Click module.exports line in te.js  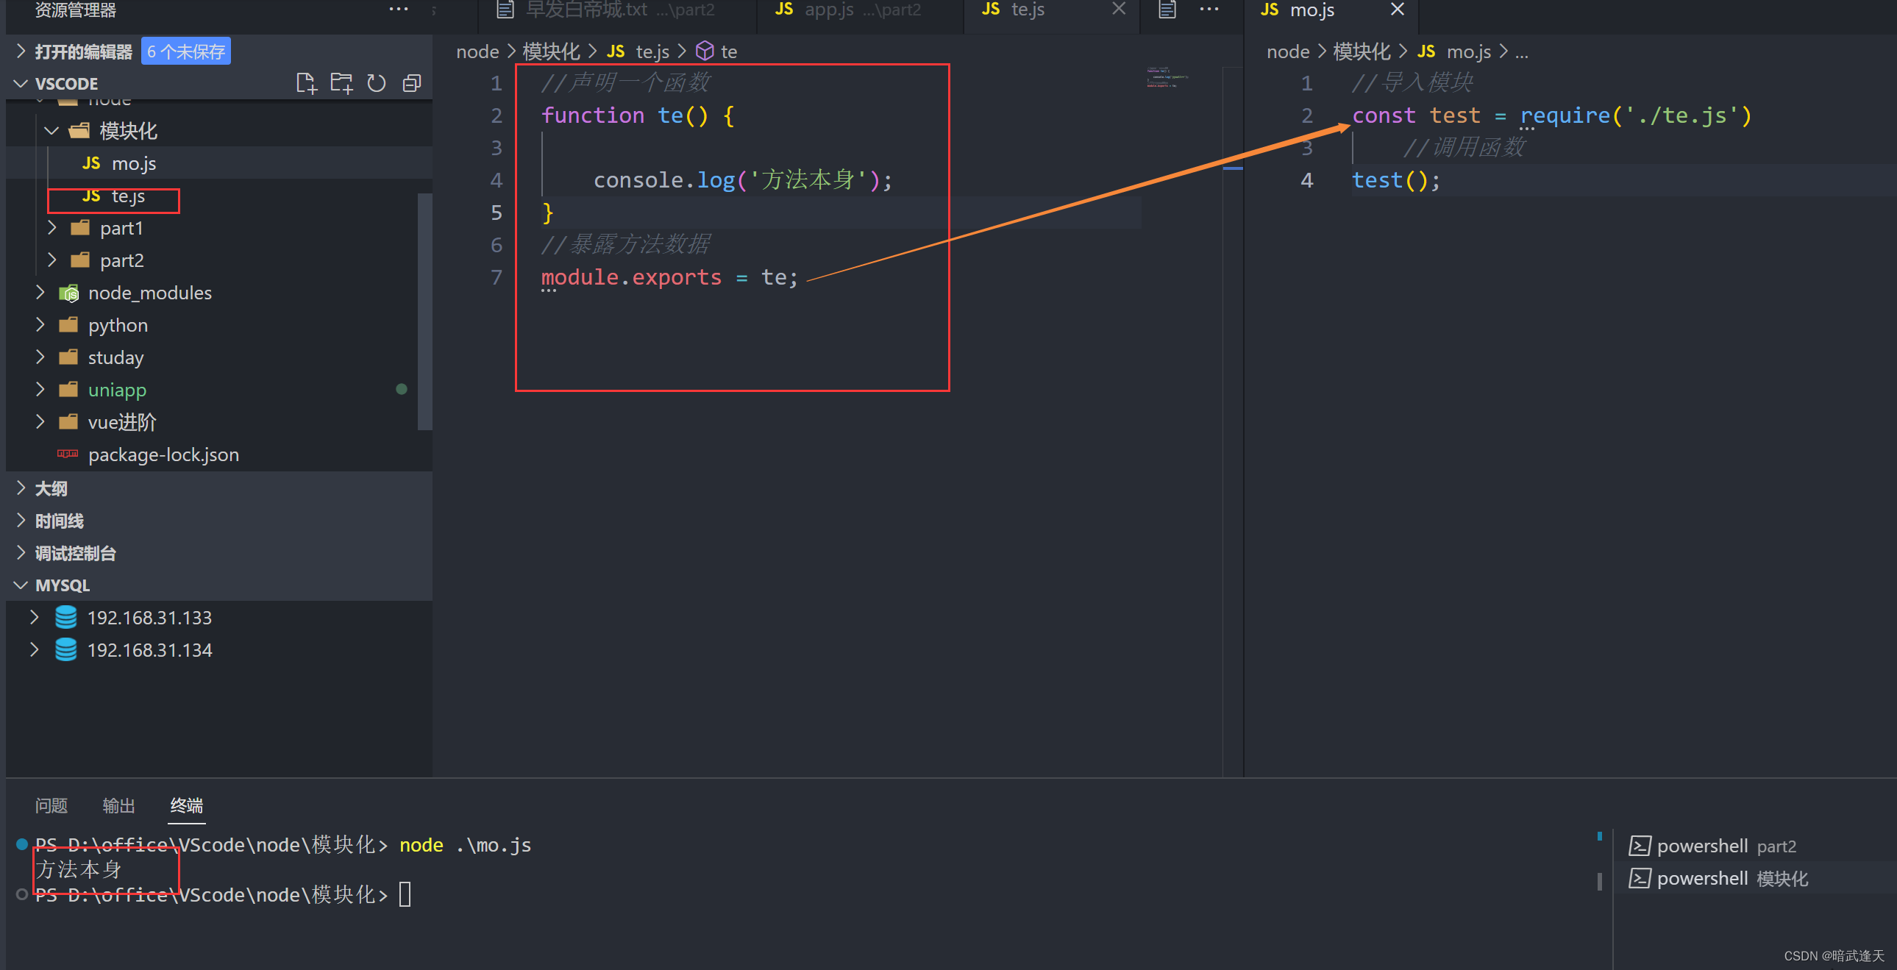[x=669, y=277]
